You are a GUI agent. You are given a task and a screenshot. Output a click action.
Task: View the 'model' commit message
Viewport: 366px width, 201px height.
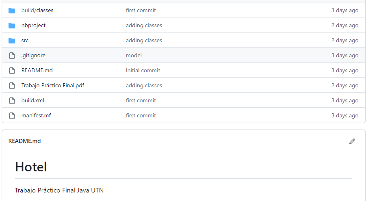pyautogui.click(x=134, y=56)
